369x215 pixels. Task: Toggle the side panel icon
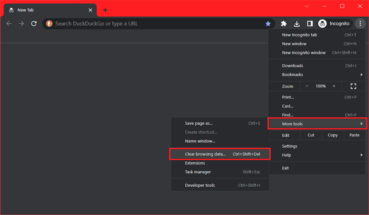tap(310, 24)
